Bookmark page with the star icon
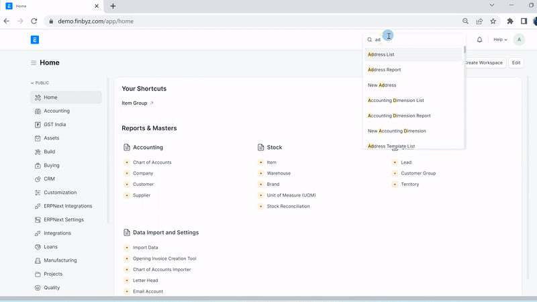Image resolution: width=537 pixels, height=302 pixels. (493, 21)
